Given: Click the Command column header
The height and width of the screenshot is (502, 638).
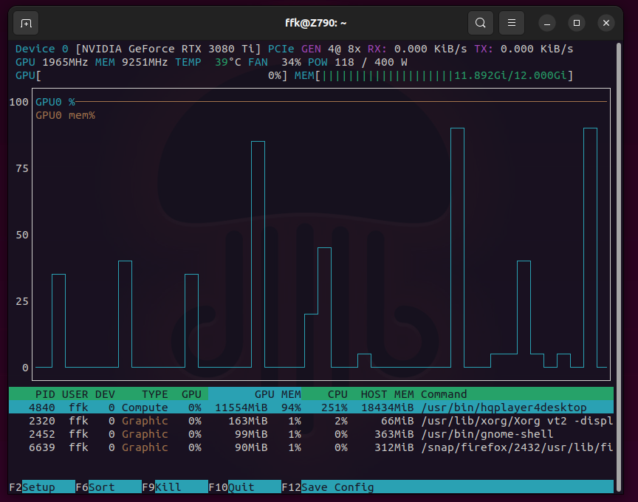Looking at the screenshot, I should [x=444, y=394].
